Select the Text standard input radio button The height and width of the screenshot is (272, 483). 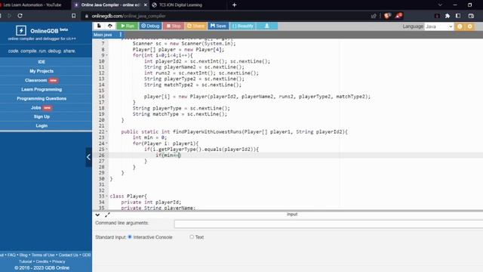coord(192,236)
